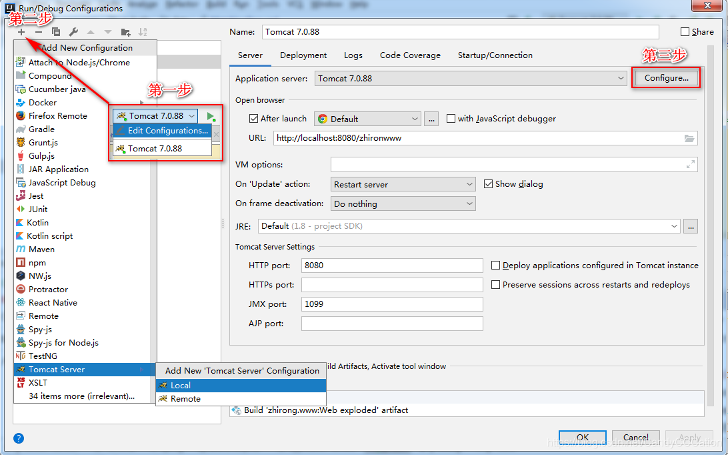Screen dimensions: 728x455
Task: Open the Default browser dropdown
Action: [x=368, y=119]
